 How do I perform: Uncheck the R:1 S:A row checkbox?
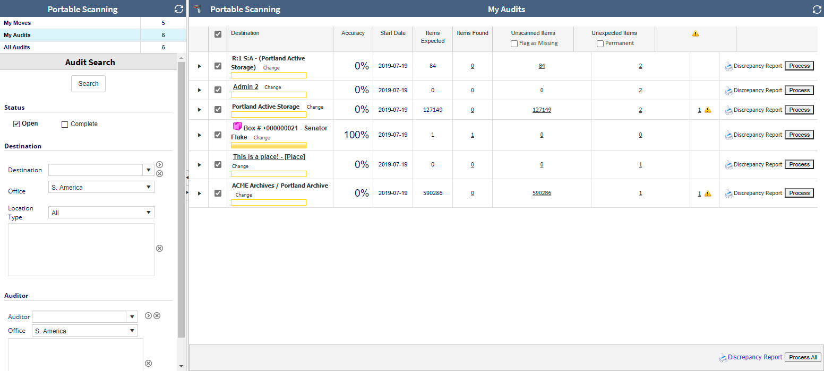point(218,66)
